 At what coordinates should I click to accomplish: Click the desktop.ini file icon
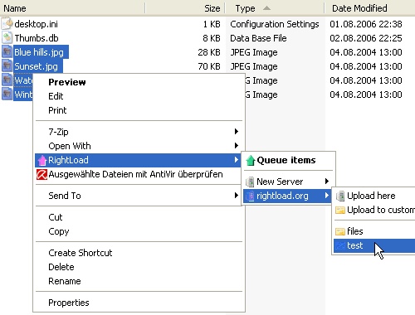(x=7, y=24)
